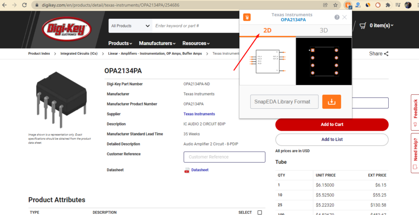Screen dimensions: 419x215
Task: Open the Need Help side tab
Action: pyautogui.click(x=415, y=153)
